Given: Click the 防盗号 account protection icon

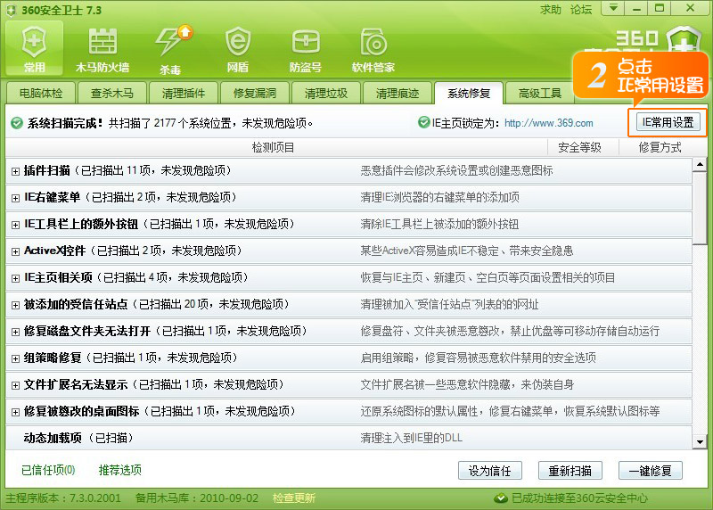Looking at the screenshot, I should point(306,48).
